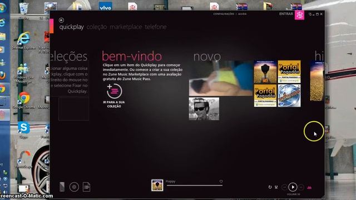356x200 pixels.
Task: Click the empty pinned item box
Action: pyautogui.click(x=73, y=109)
